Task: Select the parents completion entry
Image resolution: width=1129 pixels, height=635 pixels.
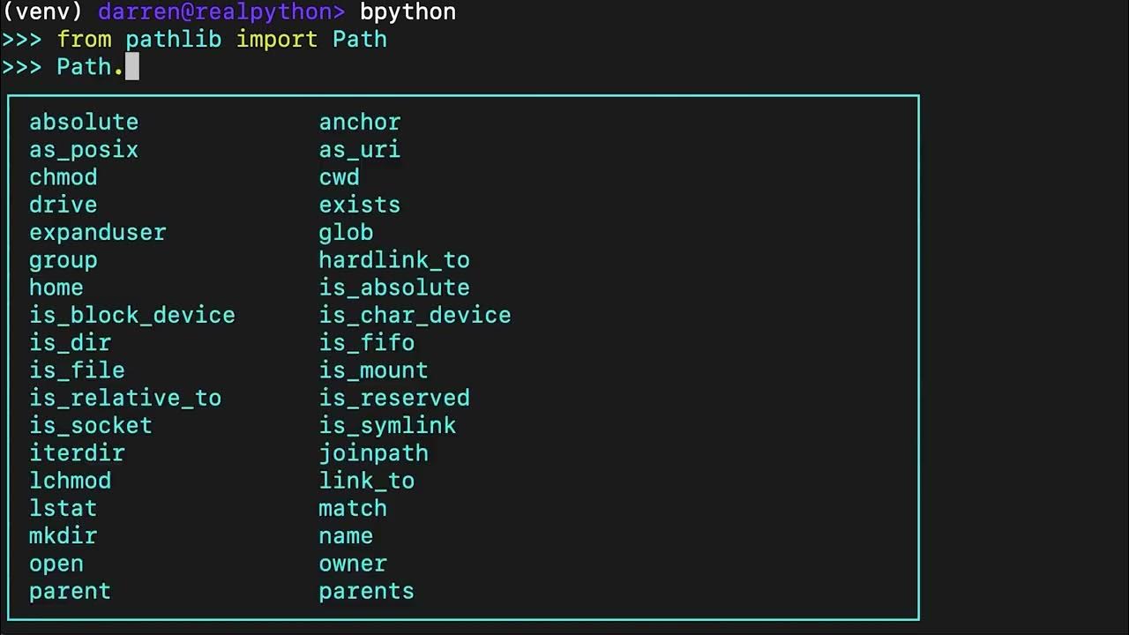Action: (366, 591)
